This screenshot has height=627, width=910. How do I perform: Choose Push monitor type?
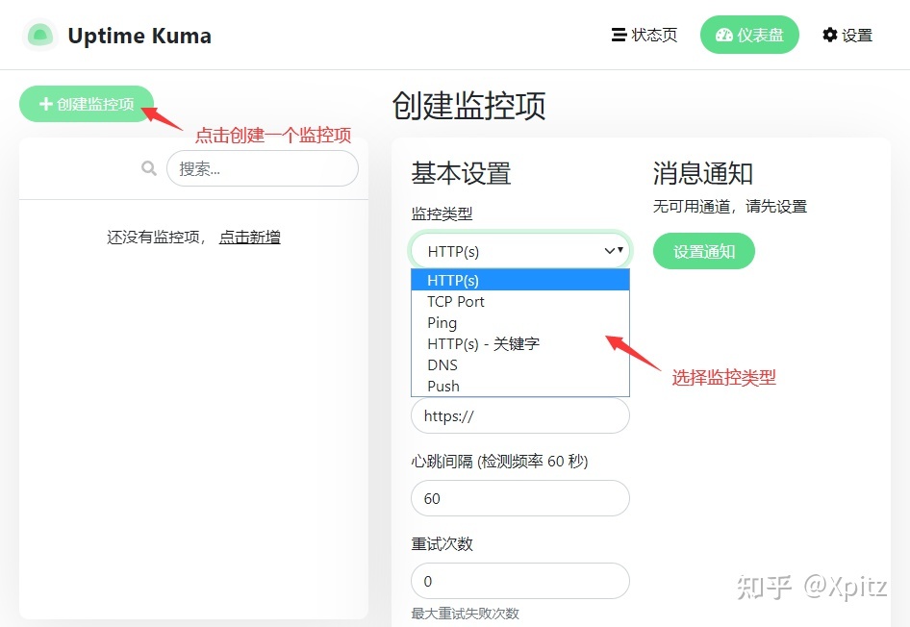point(520,386)
